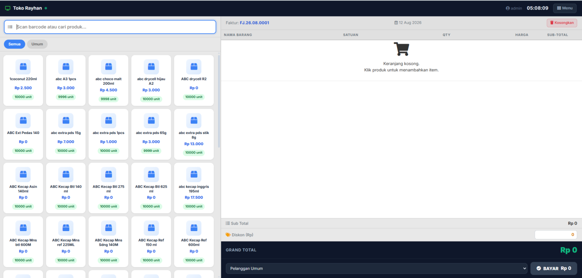Screen dimensions: 582x278
Task: Click the abc kecap inggris 195ml icon
Action: coord(194,174)
